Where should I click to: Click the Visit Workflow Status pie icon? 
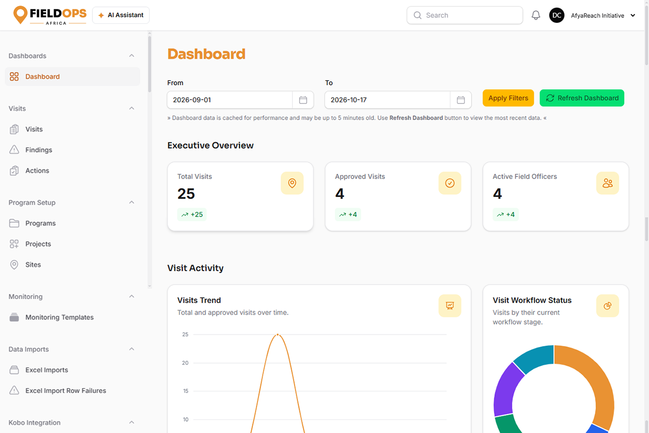(607, 306)
